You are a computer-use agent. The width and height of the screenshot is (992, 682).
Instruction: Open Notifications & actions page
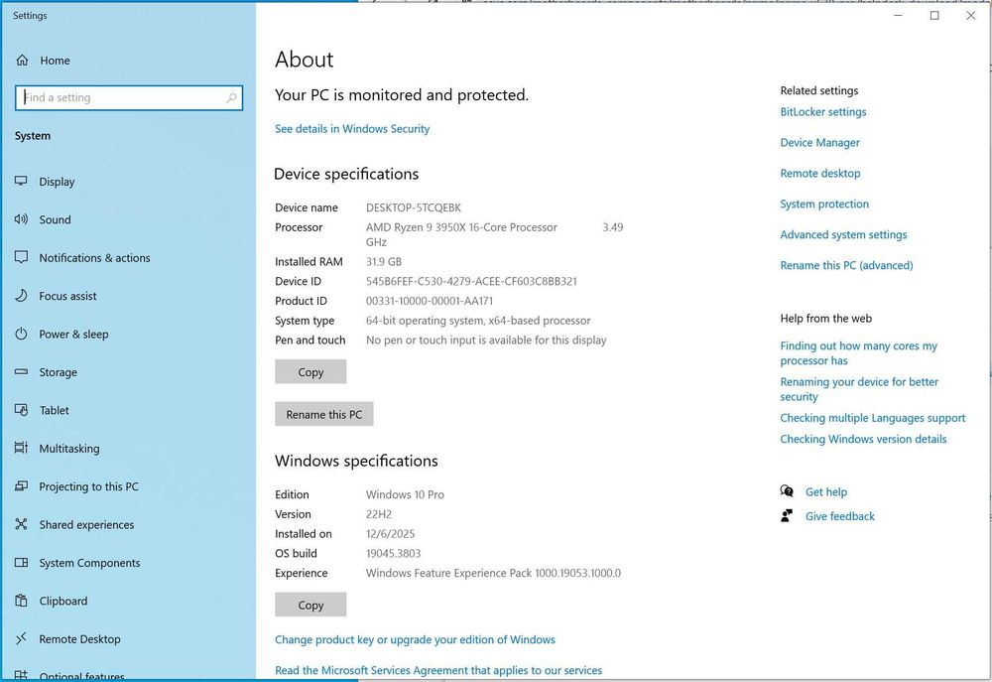click(95, 258)
